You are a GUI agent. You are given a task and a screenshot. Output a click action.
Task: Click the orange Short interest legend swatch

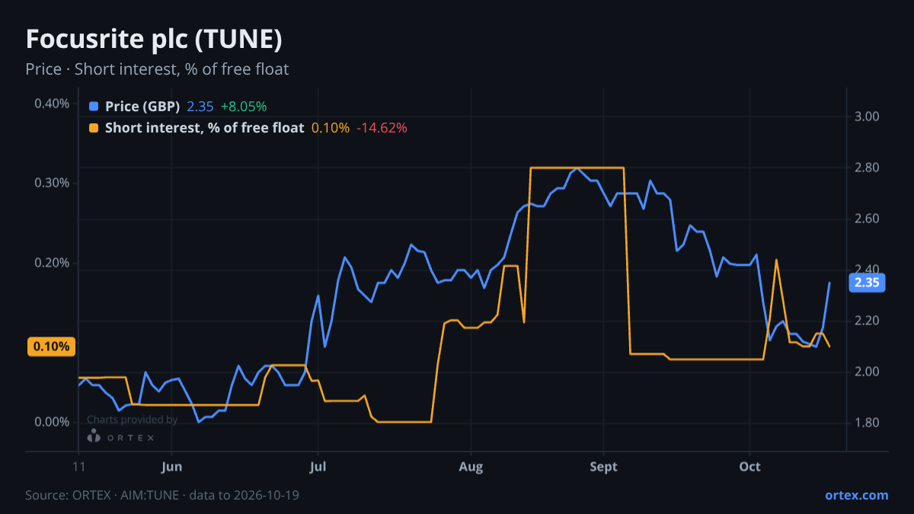tap(94, 128)
